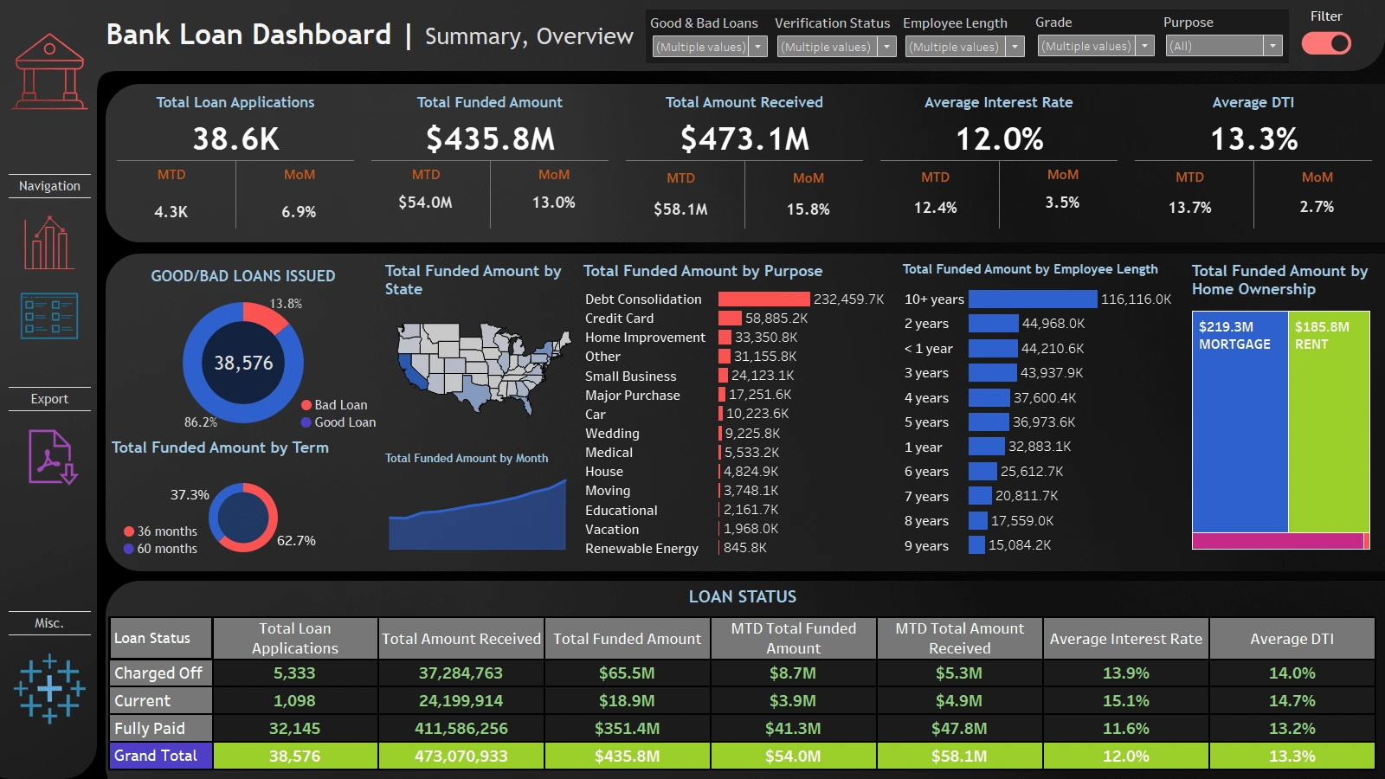Click Home Improvement purpose label
Viewport: 1385px width, 779px height.
pos(645,338)
